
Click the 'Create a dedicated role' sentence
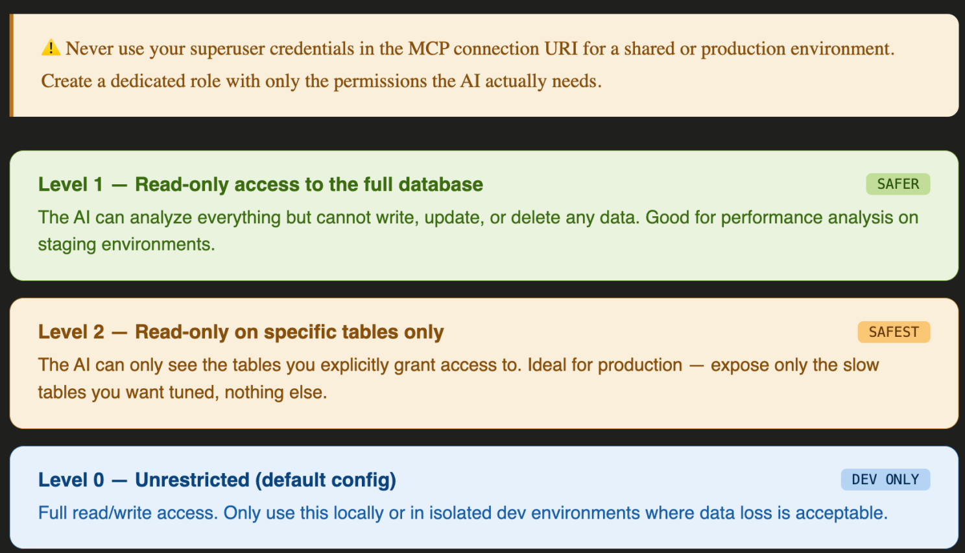coord(322,81)
